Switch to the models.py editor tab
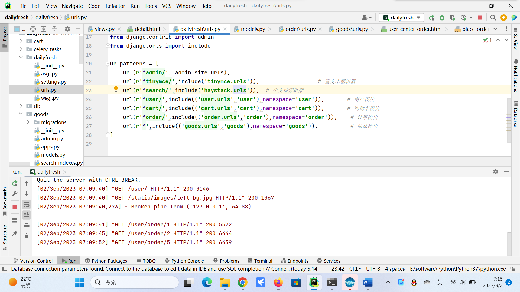Screen dimensions: 520x292 click(253, 29)
